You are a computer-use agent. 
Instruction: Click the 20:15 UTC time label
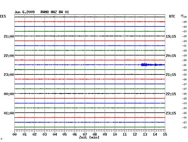(x=171, y=56)
